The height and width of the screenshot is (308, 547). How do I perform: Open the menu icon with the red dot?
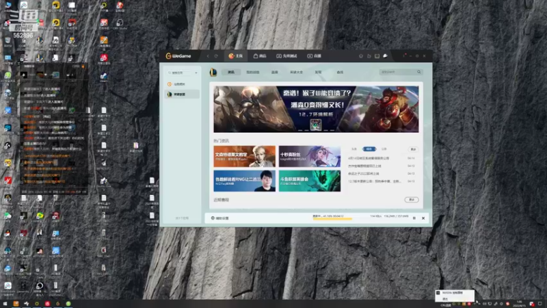pyautogui.click(x=405, y=55)
